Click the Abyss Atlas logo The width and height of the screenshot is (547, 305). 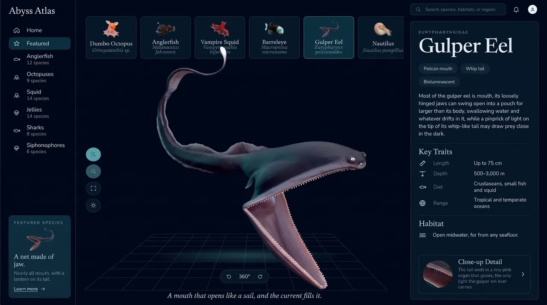32,11
